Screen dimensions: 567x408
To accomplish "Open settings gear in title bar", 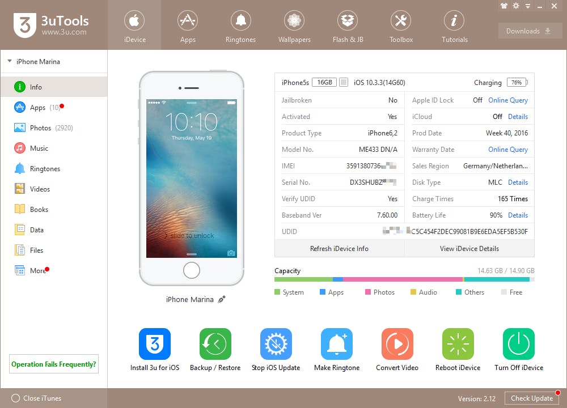I will [x=516, y=6].
